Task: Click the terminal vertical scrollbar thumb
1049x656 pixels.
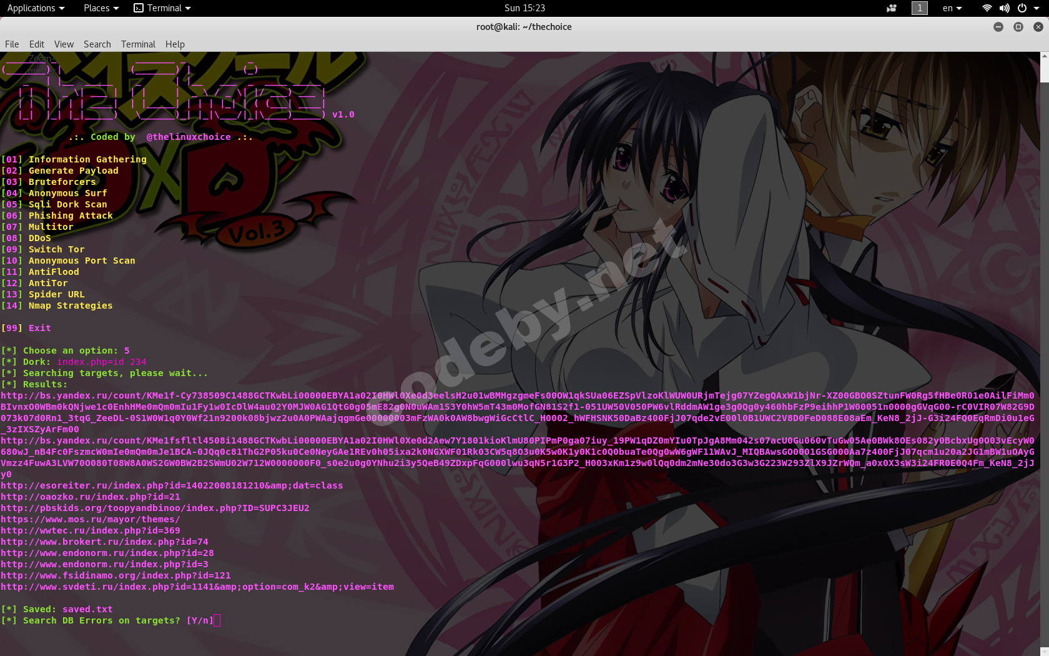Action: tap(1044, 72)
